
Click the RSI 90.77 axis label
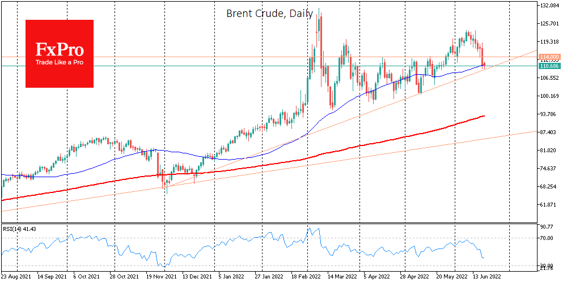tap(547, 227)
